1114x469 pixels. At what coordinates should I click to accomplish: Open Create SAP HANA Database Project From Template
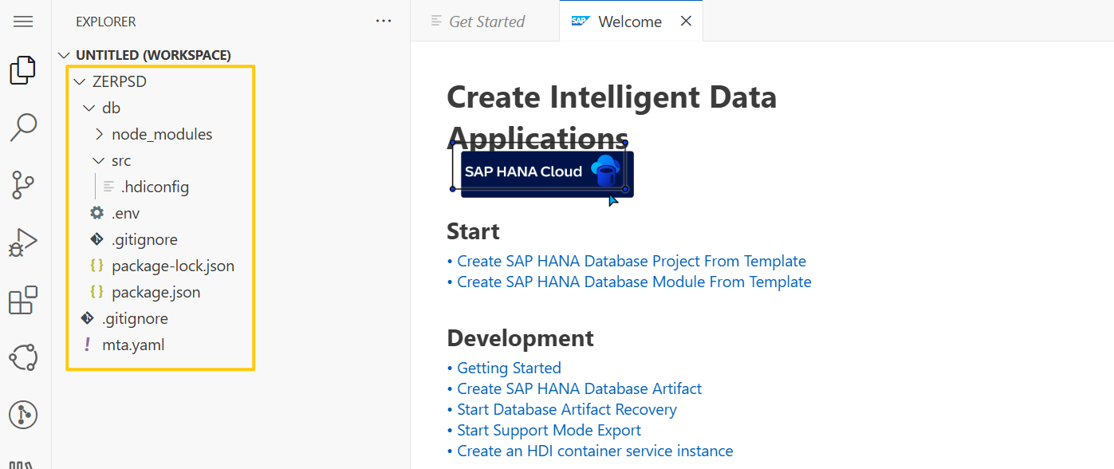tap(632, 261)
